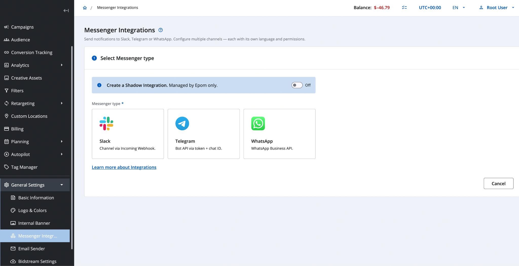Click the Filters funnel icon
Viewport: 519px width, 266px height.
(x=7, y=90)
